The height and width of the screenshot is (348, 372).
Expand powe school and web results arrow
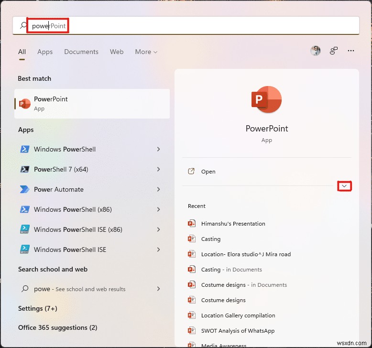(x=158, y=289)
